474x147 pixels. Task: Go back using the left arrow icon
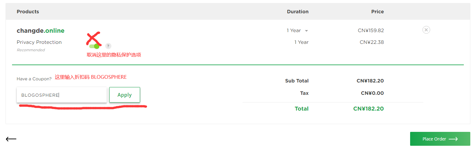(x=11, y=139)
